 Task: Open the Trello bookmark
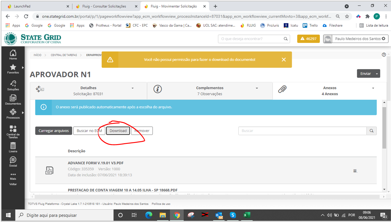[x=310, y=25]
